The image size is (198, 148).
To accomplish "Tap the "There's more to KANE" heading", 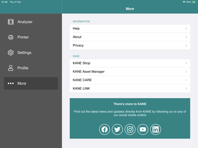I will click(130, 104).
